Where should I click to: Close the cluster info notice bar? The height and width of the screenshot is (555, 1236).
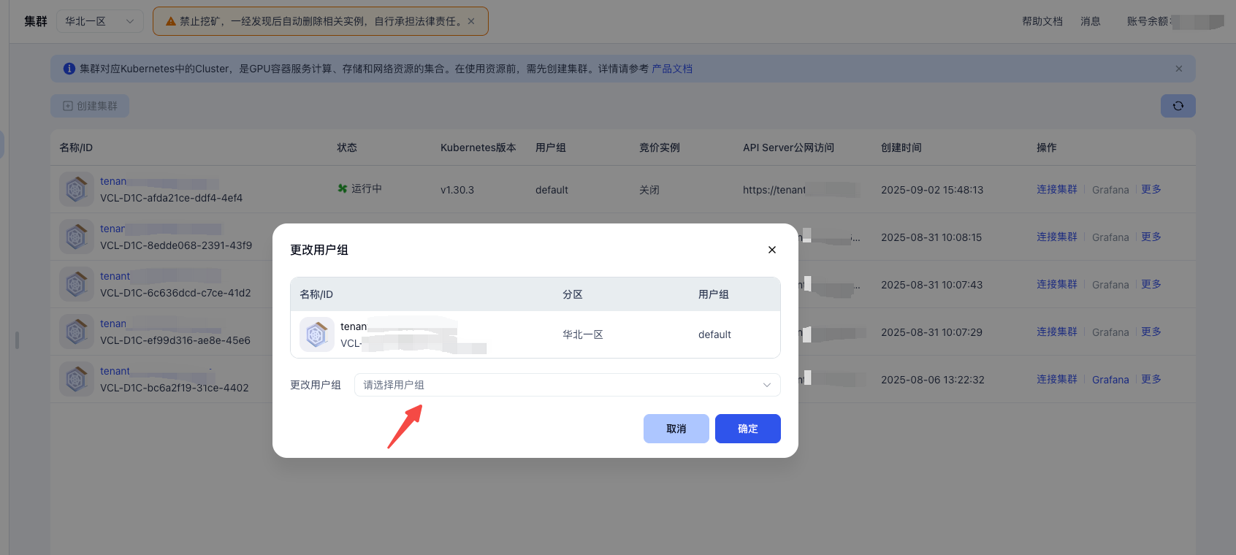[1179, 69]
